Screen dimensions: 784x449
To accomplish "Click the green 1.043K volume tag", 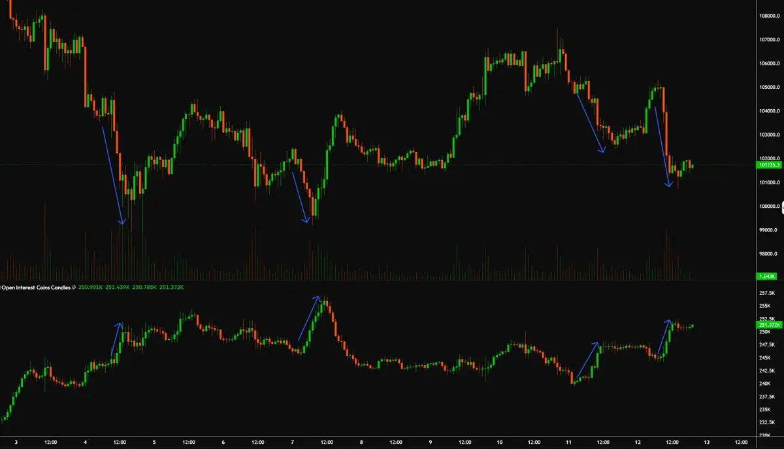I will [x=766, y=276].
